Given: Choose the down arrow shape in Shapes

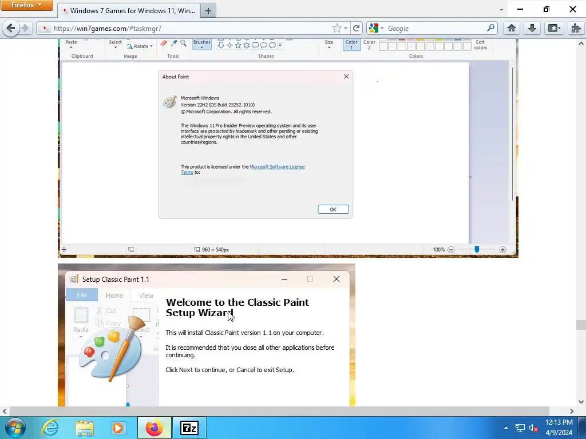Looking at the screenshot, I should tap(221, 45).
